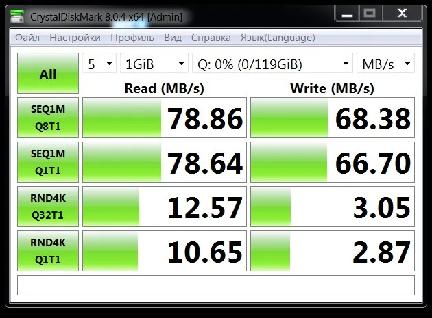Click the empty comment field at bottom
432x318 pixels.
click(x=216, y=285)
